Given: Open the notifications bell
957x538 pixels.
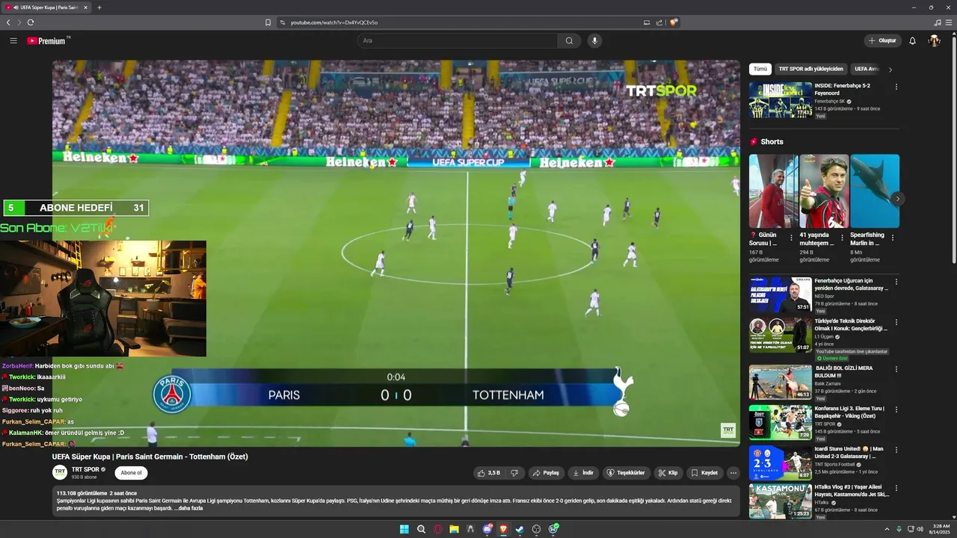Looking at the screenshot, I should point(912,40).
